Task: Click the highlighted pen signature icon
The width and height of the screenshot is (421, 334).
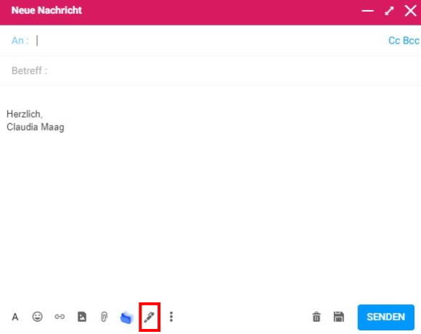Action: click(150, 317)
